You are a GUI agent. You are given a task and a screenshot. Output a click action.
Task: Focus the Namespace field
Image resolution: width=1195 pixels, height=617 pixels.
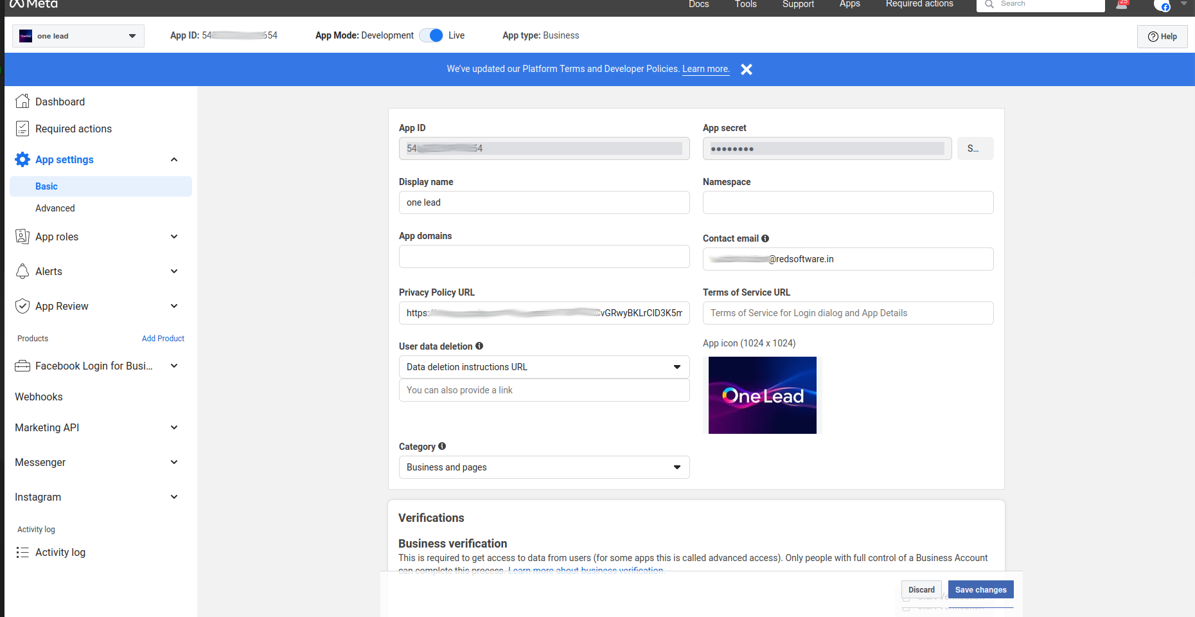click(x=848, y=202)
